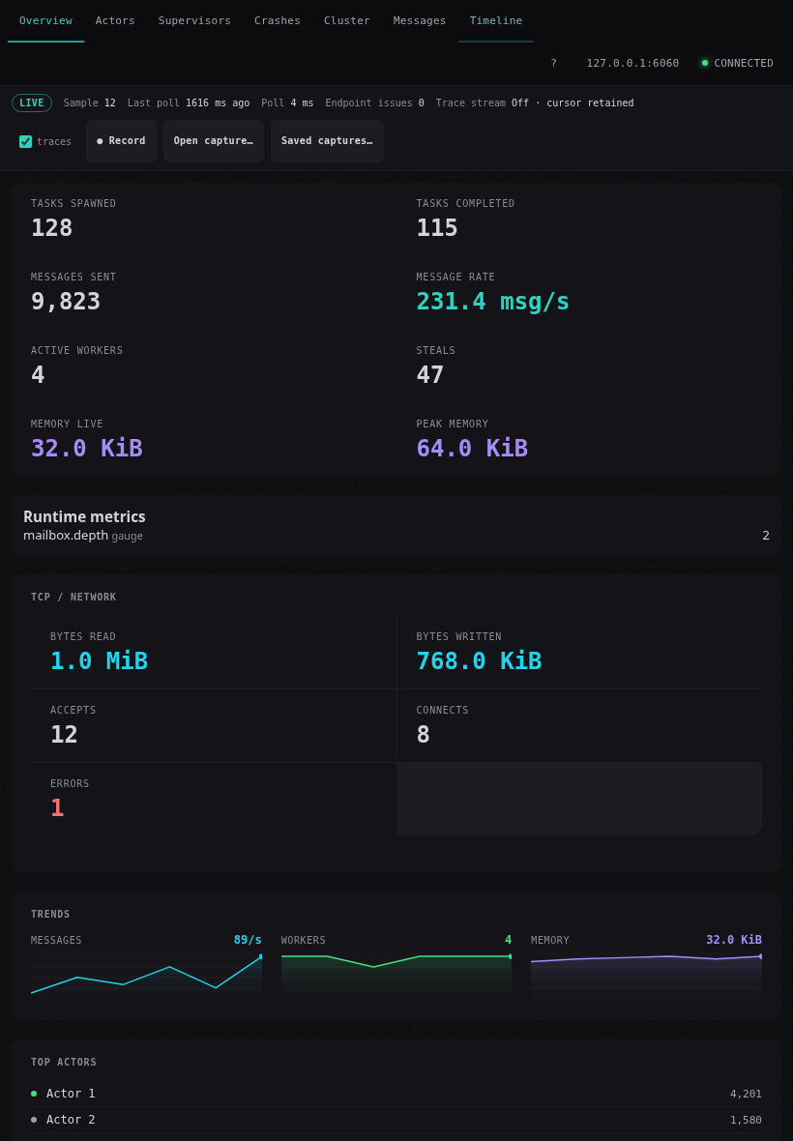Click the Steals value 47
This screenshot has height=1141, width=793.
click(430, 375)
